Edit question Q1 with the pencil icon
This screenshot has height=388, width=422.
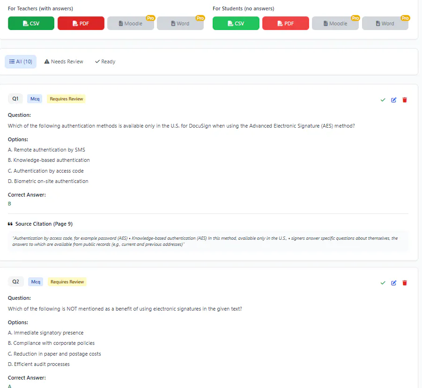pyautogui.click(x=393, y=100)
